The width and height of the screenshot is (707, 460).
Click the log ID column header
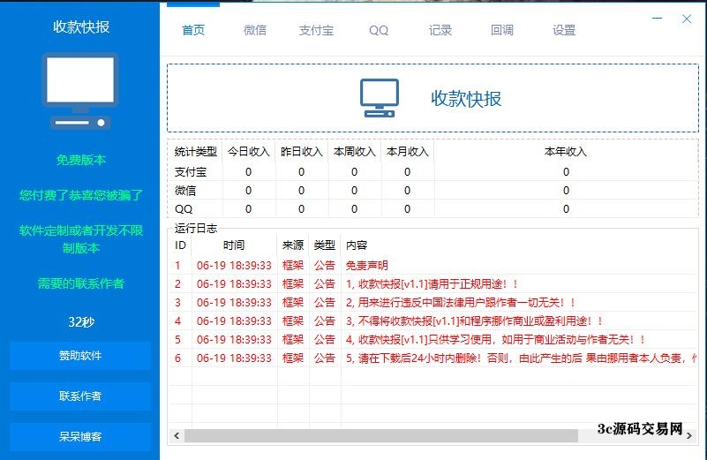click(x=180, y=245)
